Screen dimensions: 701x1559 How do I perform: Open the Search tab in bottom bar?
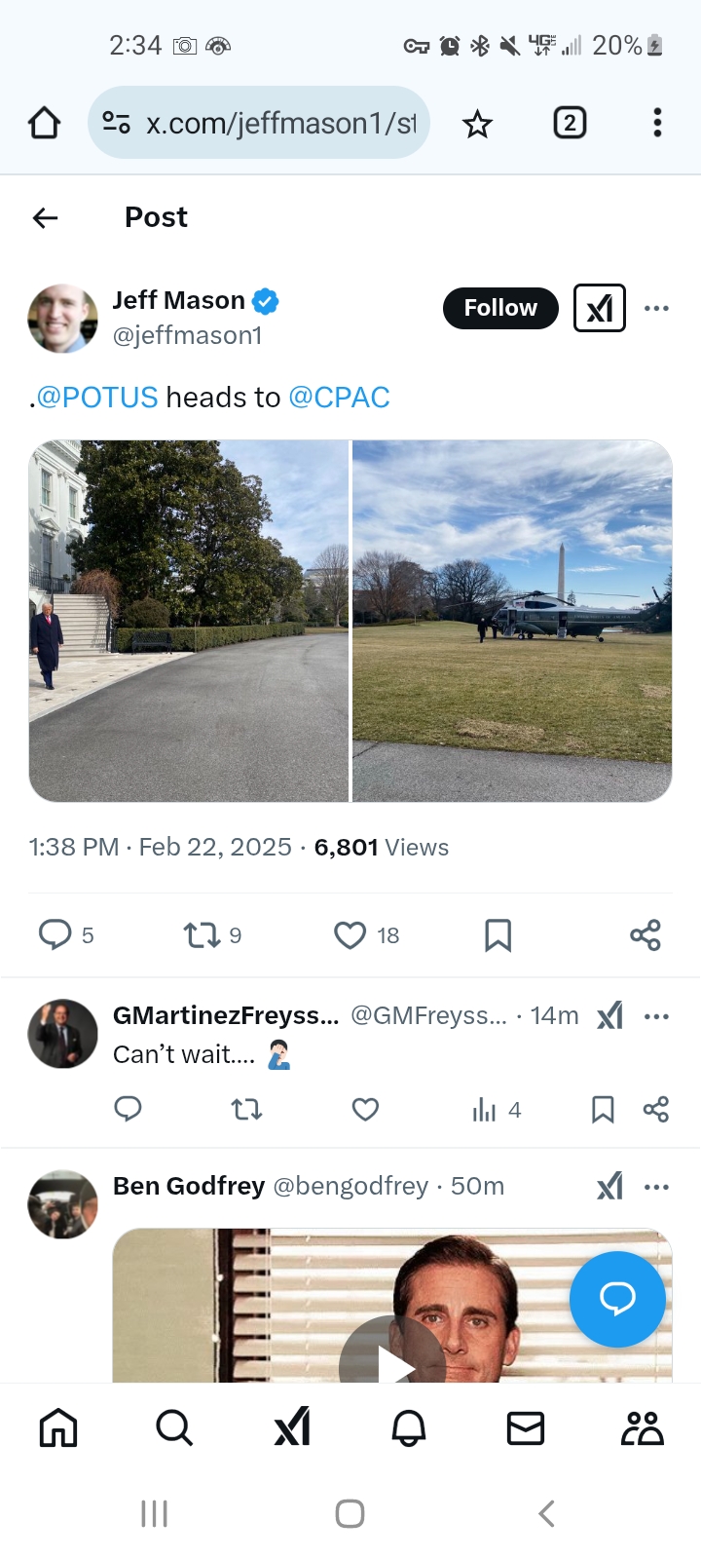point(174,1428)
